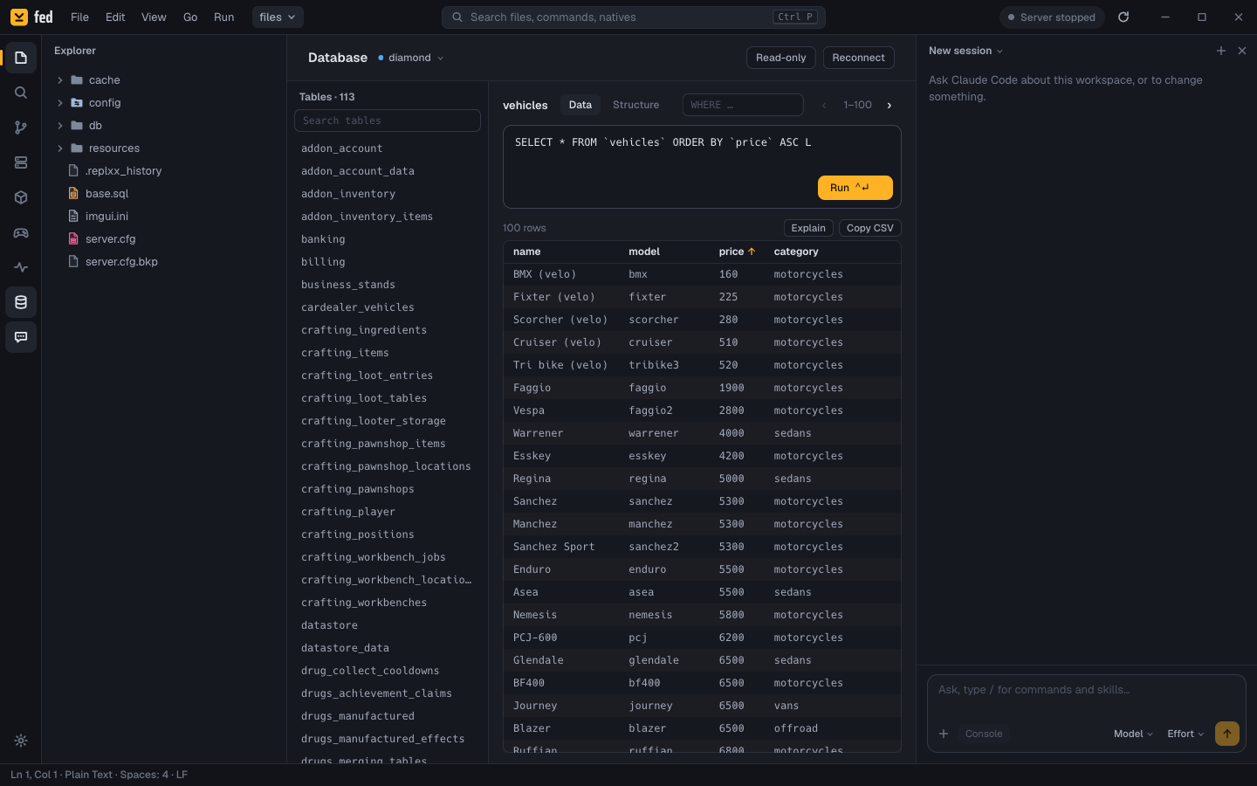Open the search icon in activity bar

click(x=21, y=93)
